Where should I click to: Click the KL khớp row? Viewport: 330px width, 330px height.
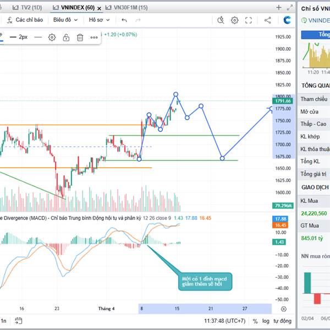[x=314, y=137]
